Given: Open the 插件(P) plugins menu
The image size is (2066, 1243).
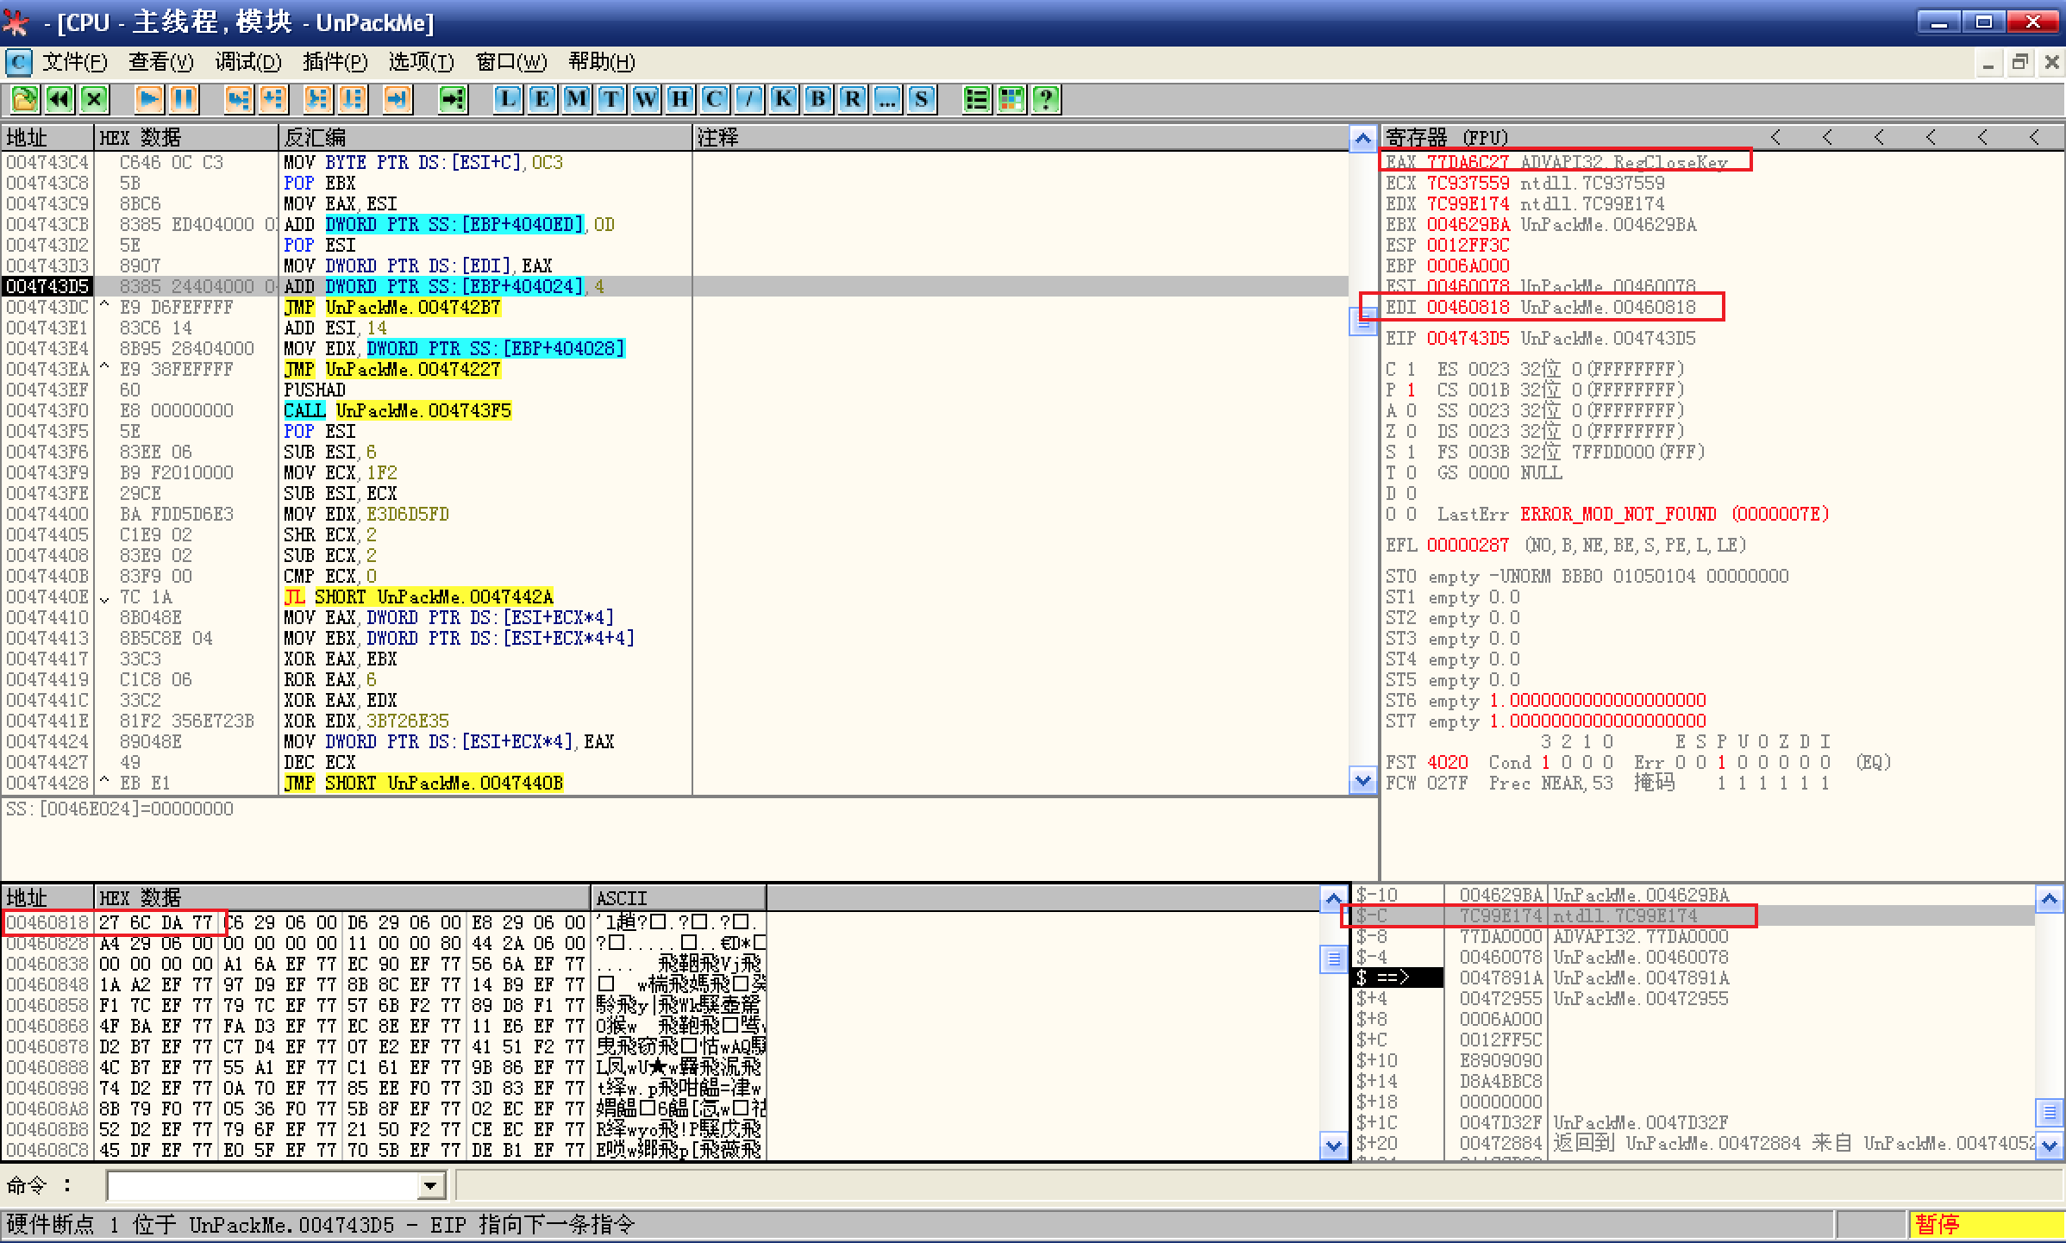Looking at the screenshot, I should [x=335, y=62].
